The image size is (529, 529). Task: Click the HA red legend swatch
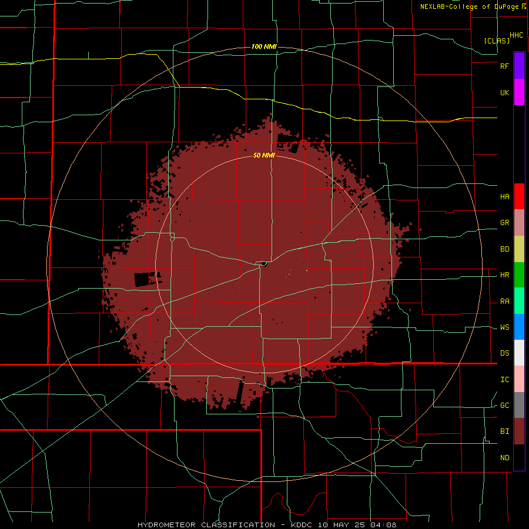[x=519, y=196]
